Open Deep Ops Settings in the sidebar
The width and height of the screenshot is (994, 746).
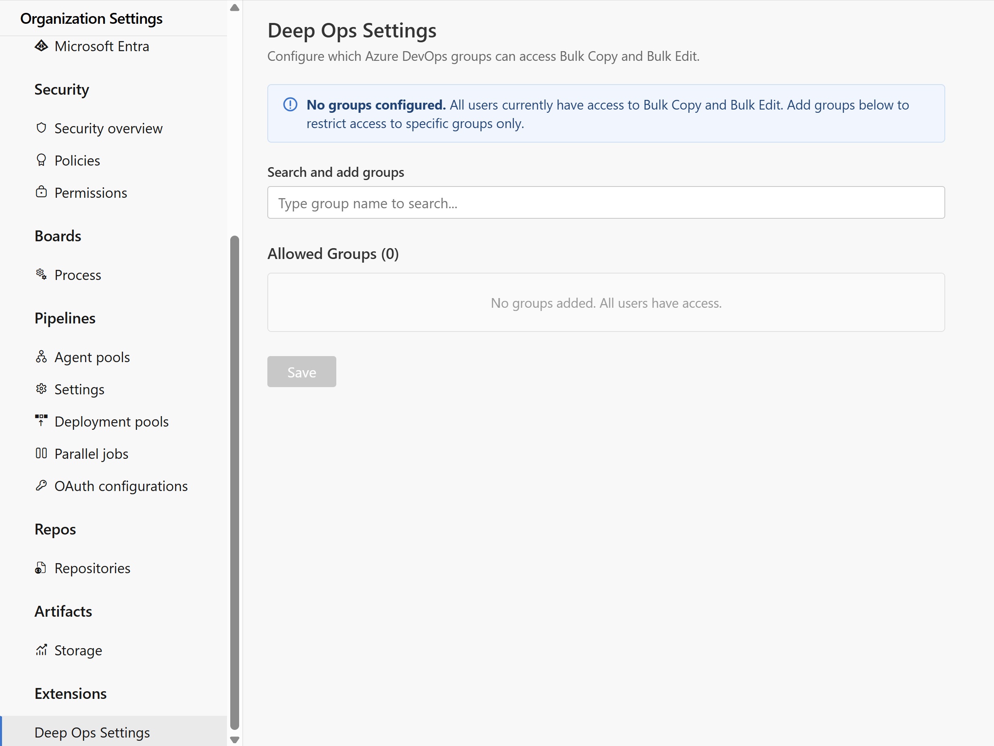[92, 731]
